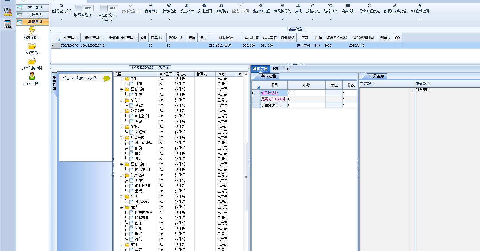Open the Bom查询2 folder icon
Viewport: 480px width, 251px height.
coord(32,46)
